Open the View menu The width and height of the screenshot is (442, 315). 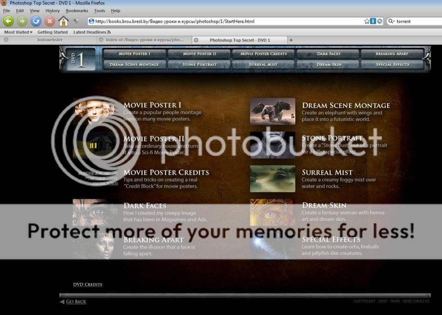(x=35, y=11)
